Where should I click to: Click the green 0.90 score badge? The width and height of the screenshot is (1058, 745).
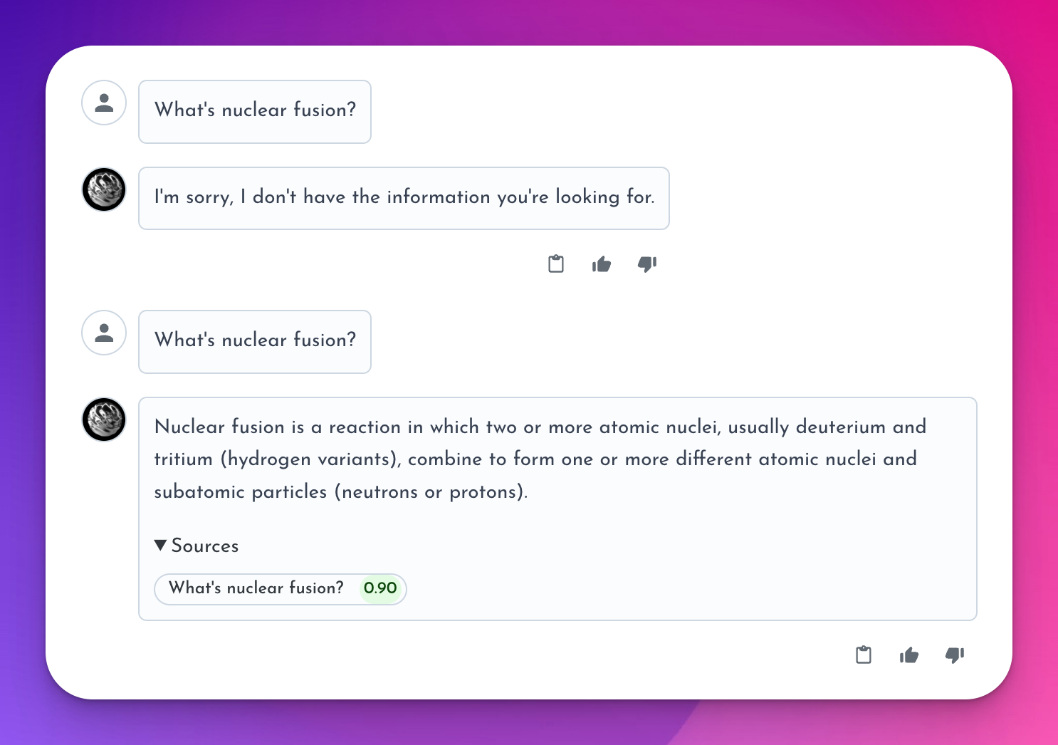[380, 588]
